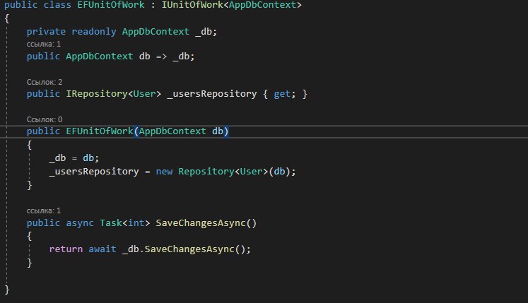The width and height of the screenshot is (528, 303).
Task: Click the EFUnitOfWork constructor name
Action: pos(100,131)
